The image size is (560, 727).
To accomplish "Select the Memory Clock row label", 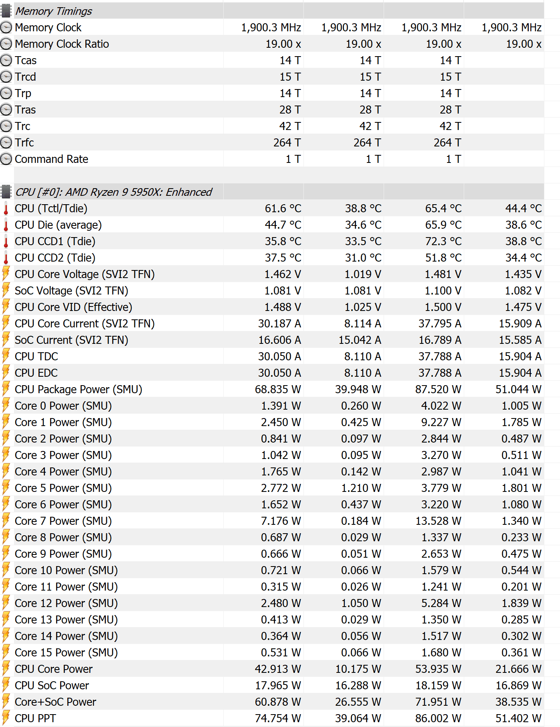I will tap(48, 28).
